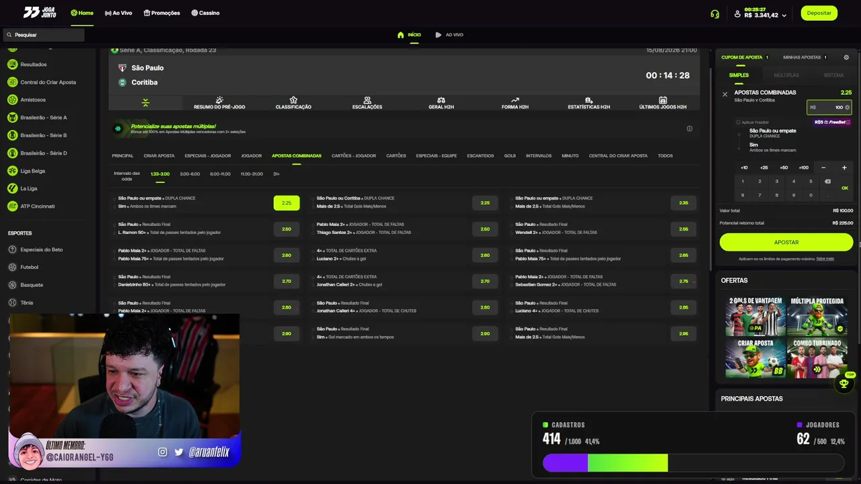
Task: Click the info icon beside multiples promo
Action: point(689,128)
